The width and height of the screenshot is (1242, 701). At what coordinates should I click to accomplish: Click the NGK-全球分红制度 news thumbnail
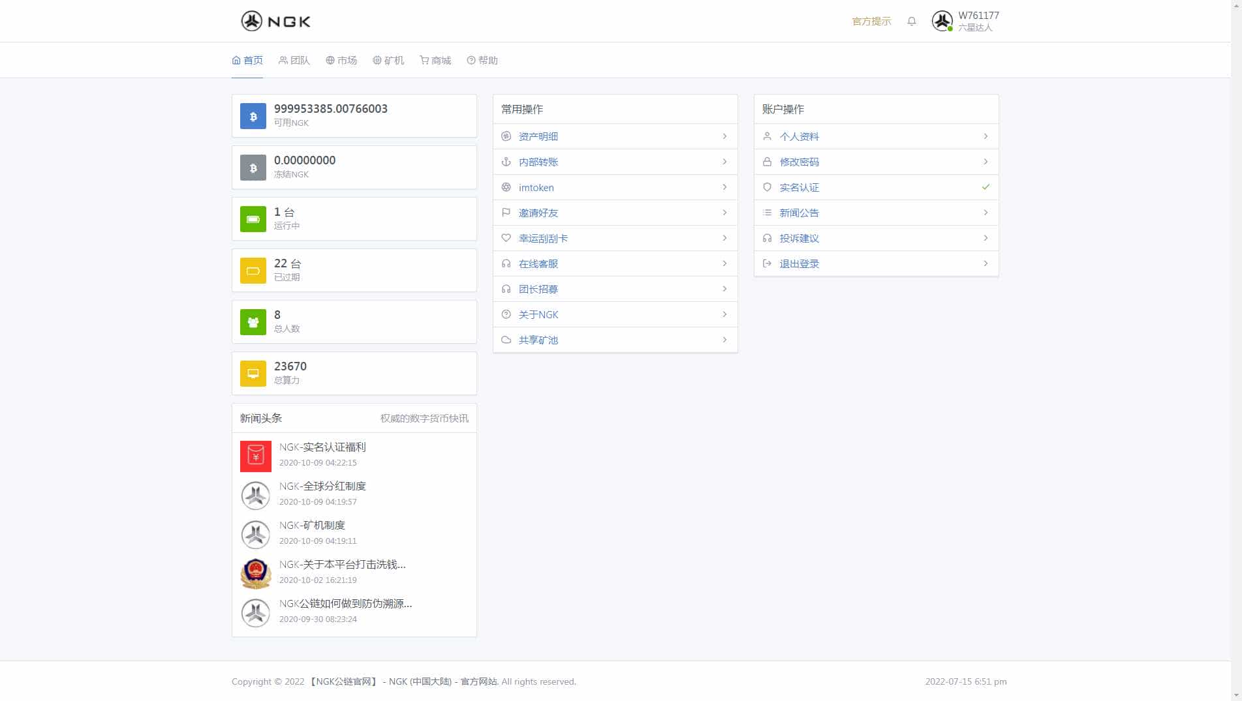pos(256,496)
